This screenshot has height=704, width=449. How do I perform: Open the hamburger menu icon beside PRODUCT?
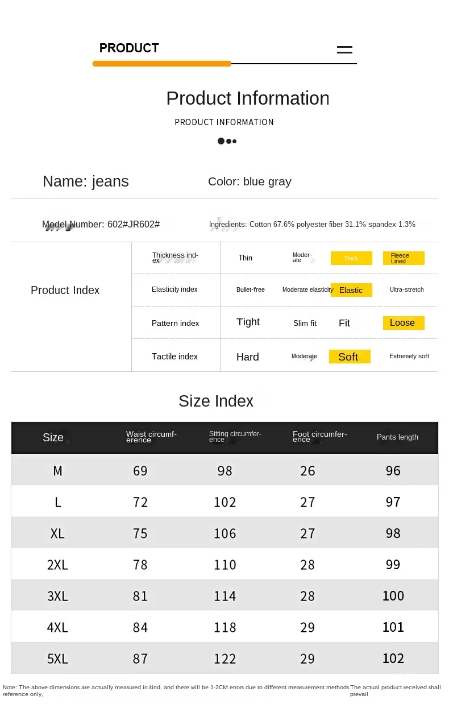point(344,49)
